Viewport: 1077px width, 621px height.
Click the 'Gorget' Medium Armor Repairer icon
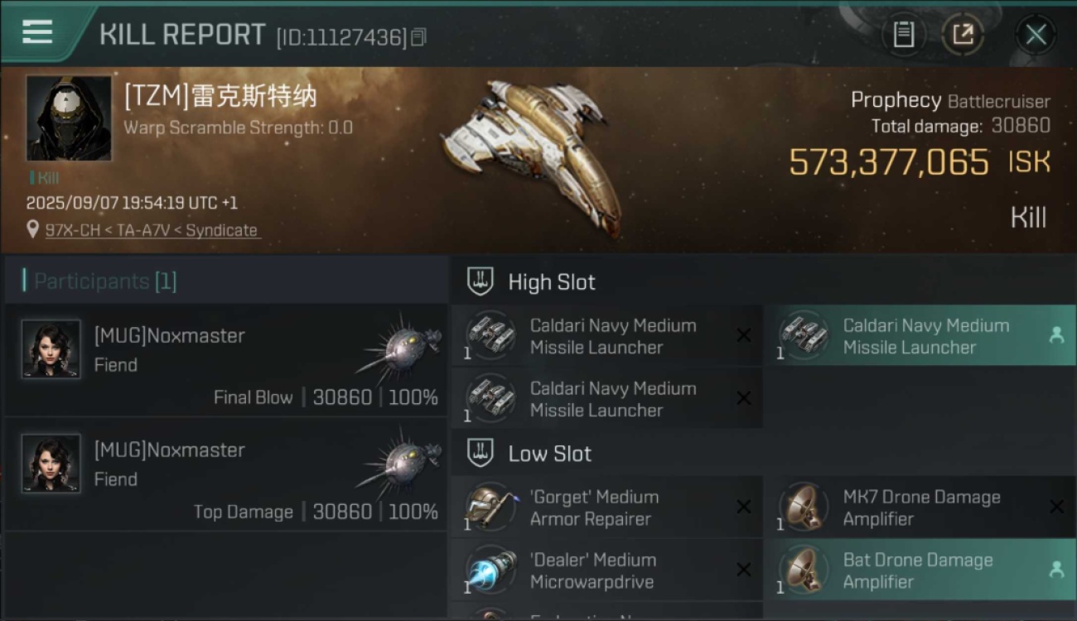point(490,507)
